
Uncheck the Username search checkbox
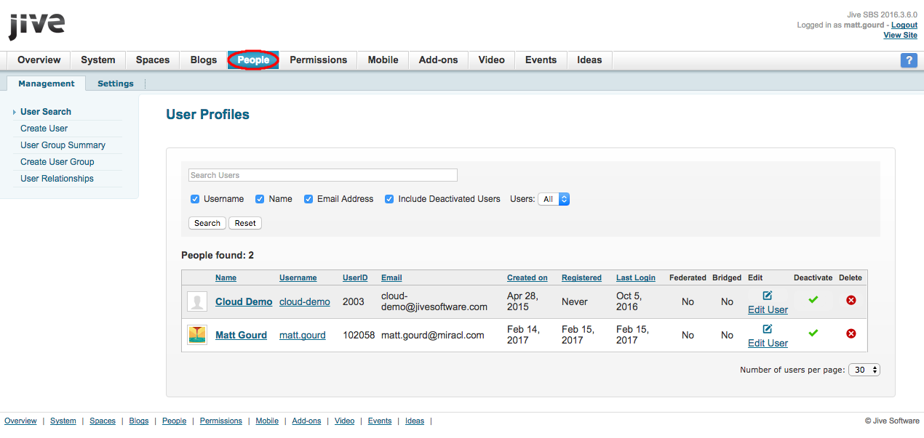(x=195, y=199)
